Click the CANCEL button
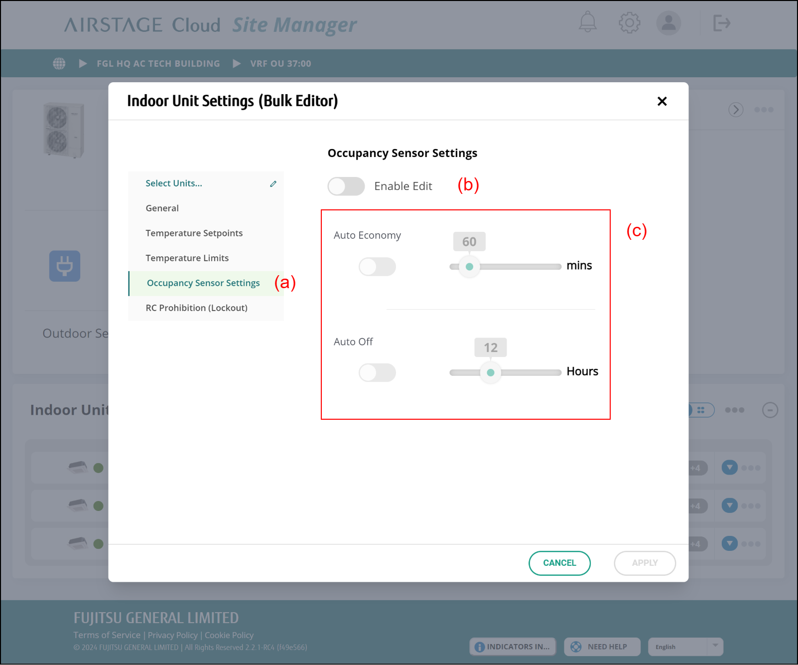Viewport: 798px width, 665px height. [559, 563]
